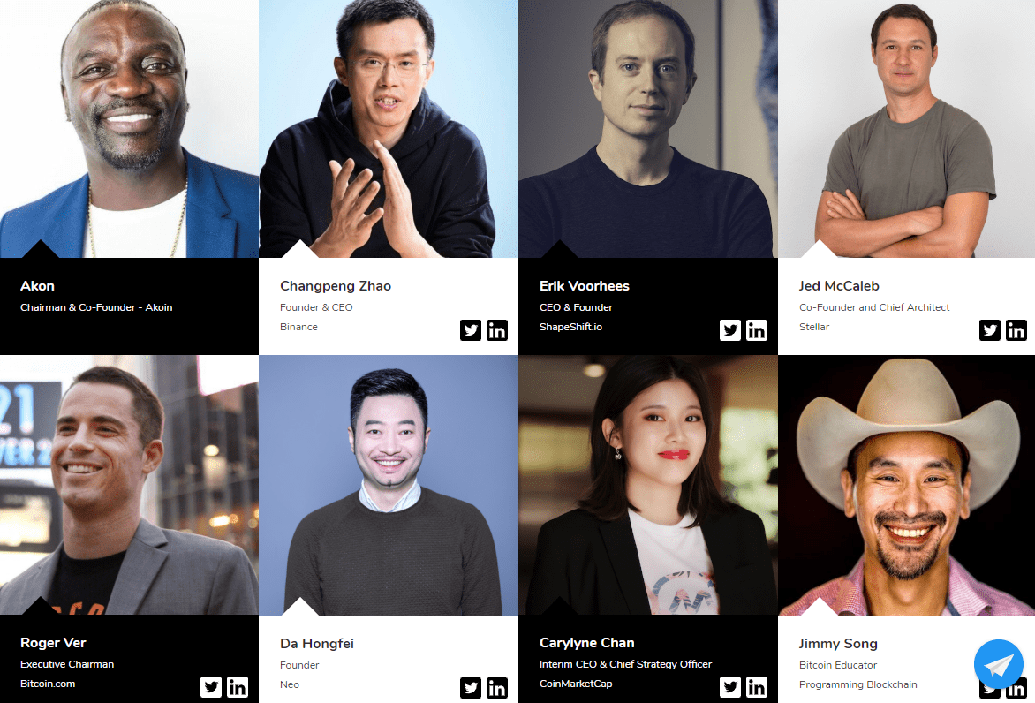The height and width of the screenshot is (703, 1035).
Task: Open Changpeng Zhao's Twitter profile icon
Action: pos(471,330)
